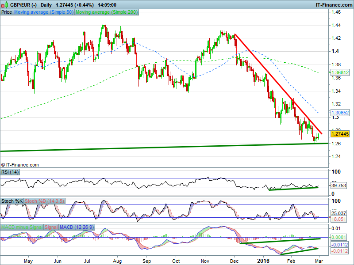Screen dimensions: 354x265
Task: Select the Price legend tab
Action: pos(7,12)
